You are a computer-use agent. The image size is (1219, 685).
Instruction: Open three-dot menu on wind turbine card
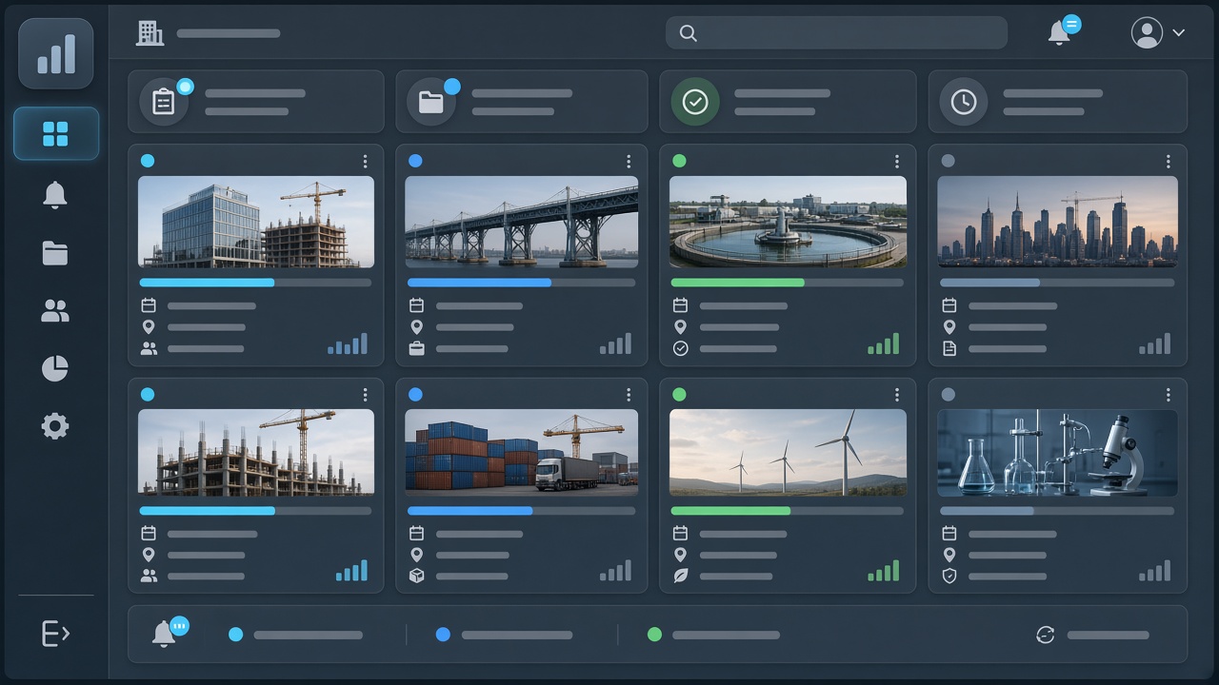(x=896, y=395)
